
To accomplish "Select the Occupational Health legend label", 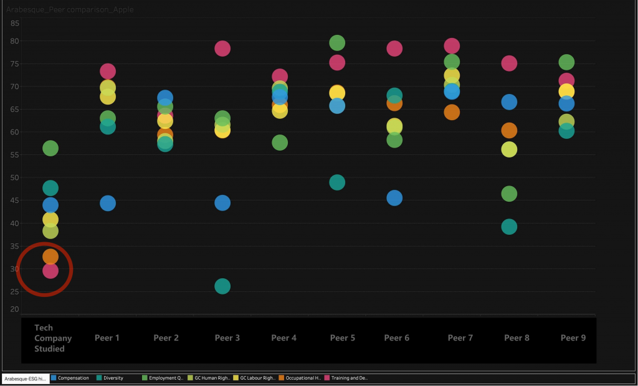I will (x=303, y=378).
